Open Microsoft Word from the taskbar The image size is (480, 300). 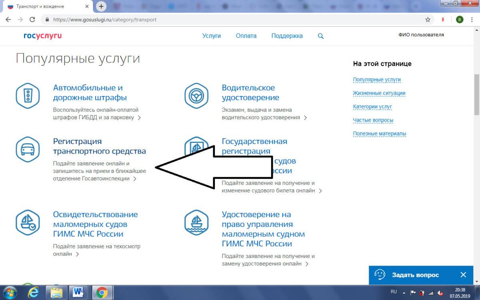point(78,293)
